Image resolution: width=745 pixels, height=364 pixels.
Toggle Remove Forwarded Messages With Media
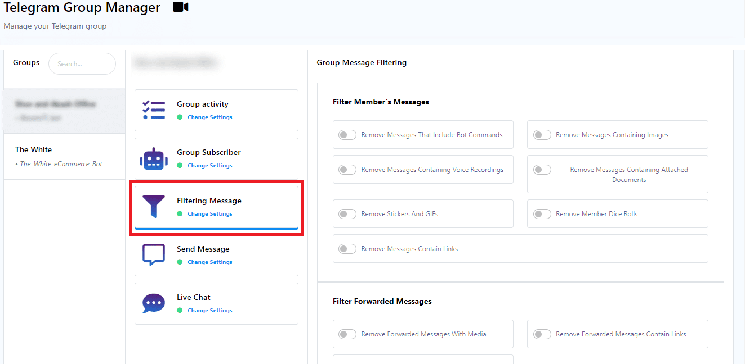[x=347, y=334]
